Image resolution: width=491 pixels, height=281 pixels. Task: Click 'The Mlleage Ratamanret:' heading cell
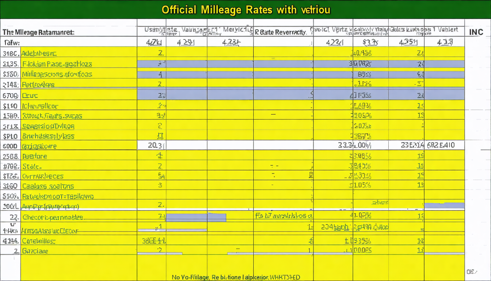tap(38, 32)
